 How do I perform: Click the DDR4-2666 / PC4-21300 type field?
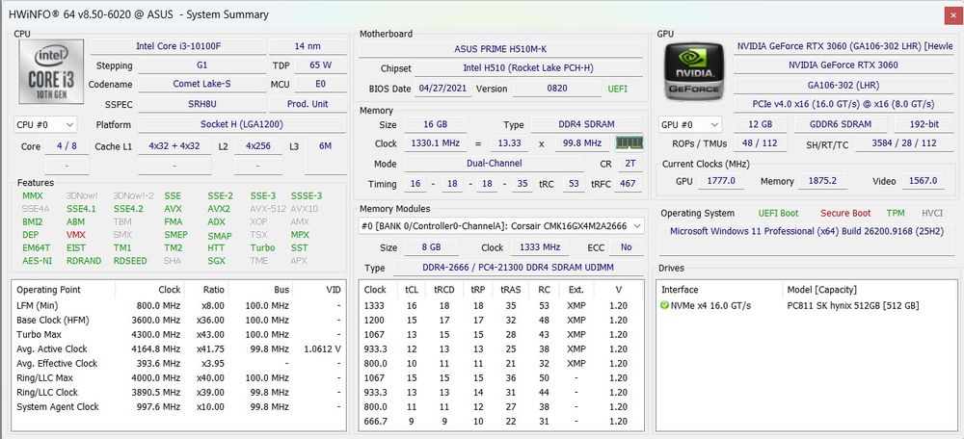coord(519,268)
